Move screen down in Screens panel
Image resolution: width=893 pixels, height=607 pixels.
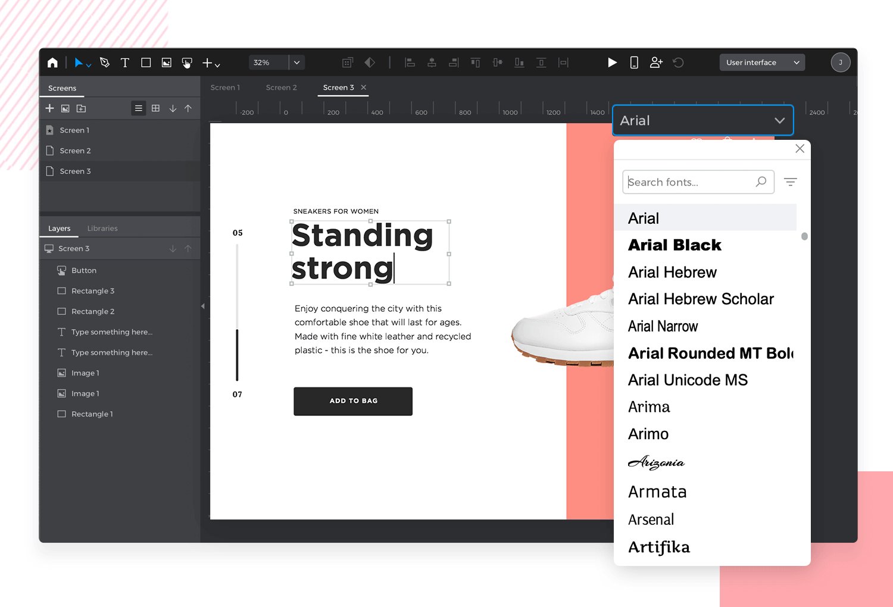[x=173, y=108]
